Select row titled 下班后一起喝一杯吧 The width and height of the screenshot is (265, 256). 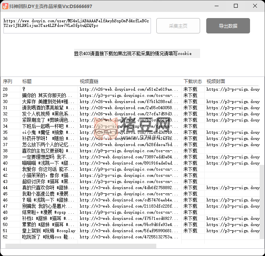tap(130, 126)
